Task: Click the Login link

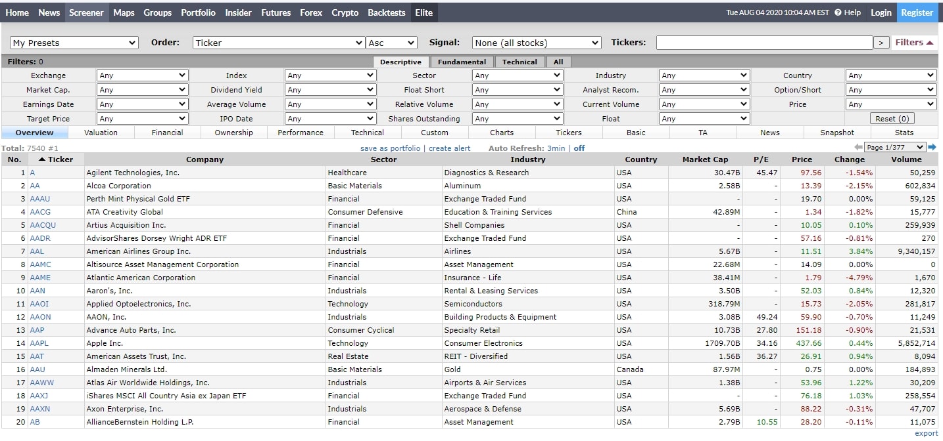Action: 881,12
